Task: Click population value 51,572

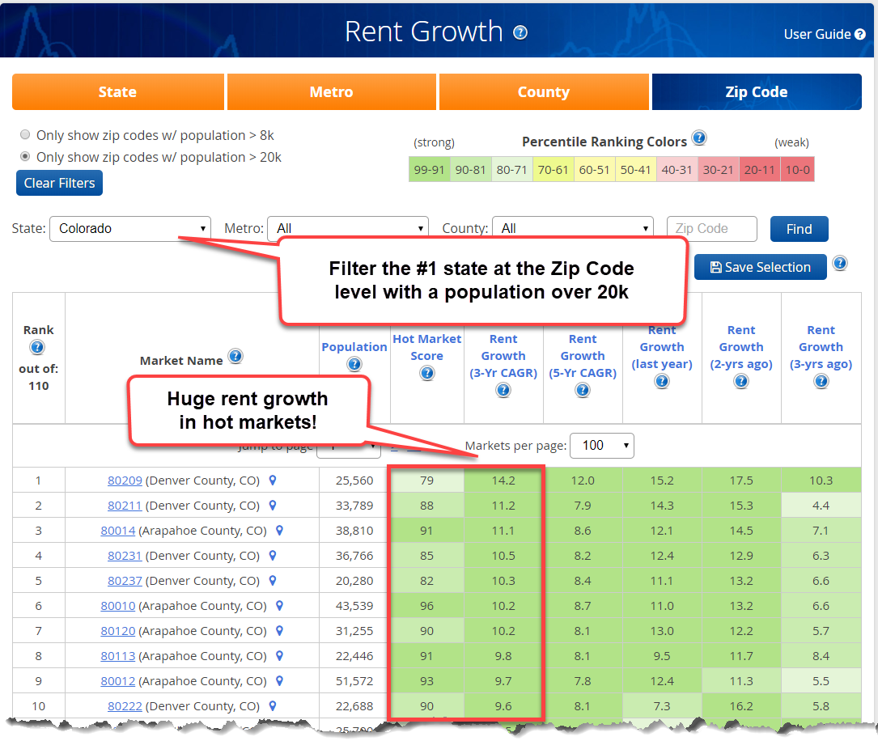Action: (354, 681)
